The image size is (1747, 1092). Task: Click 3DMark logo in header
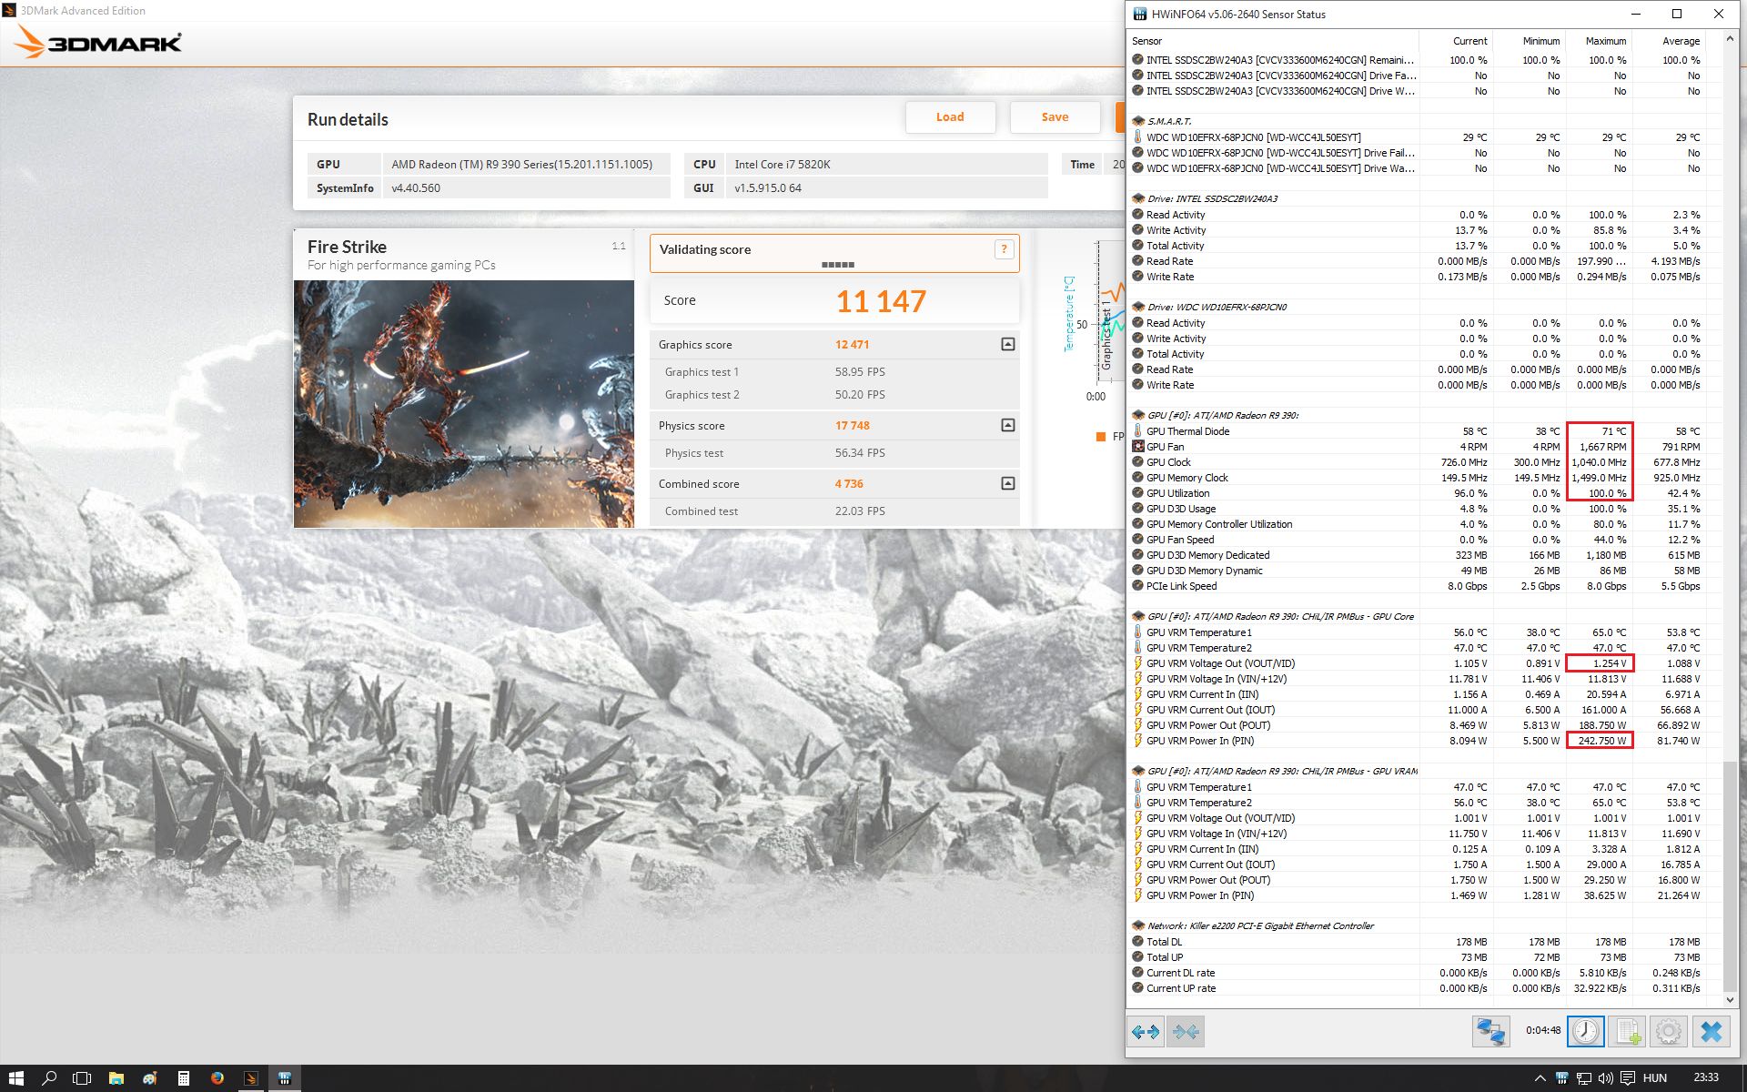point(99,42)
